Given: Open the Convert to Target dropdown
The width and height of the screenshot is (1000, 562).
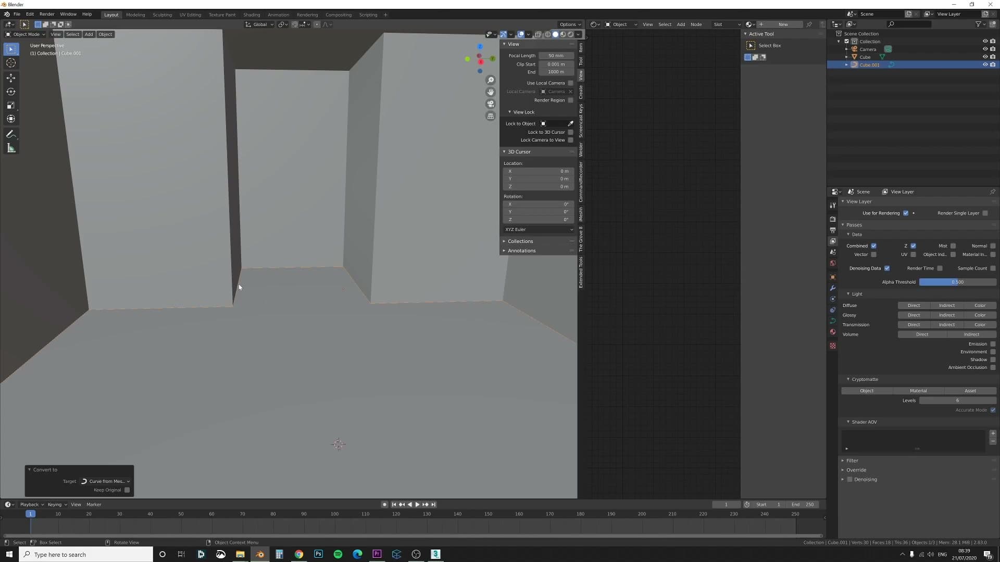Looking at the screenshot, I should (105, 481).
